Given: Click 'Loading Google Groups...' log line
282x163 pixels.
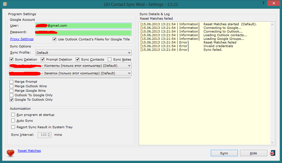Looking at the screenshot, I should tap(224, 39).
